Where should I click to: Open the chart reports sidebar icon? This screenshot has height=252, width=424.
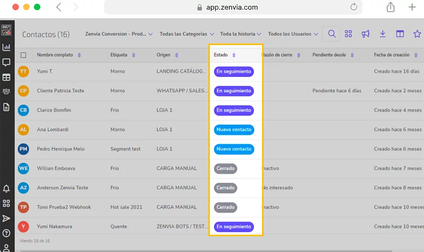(x=6, y=47)
